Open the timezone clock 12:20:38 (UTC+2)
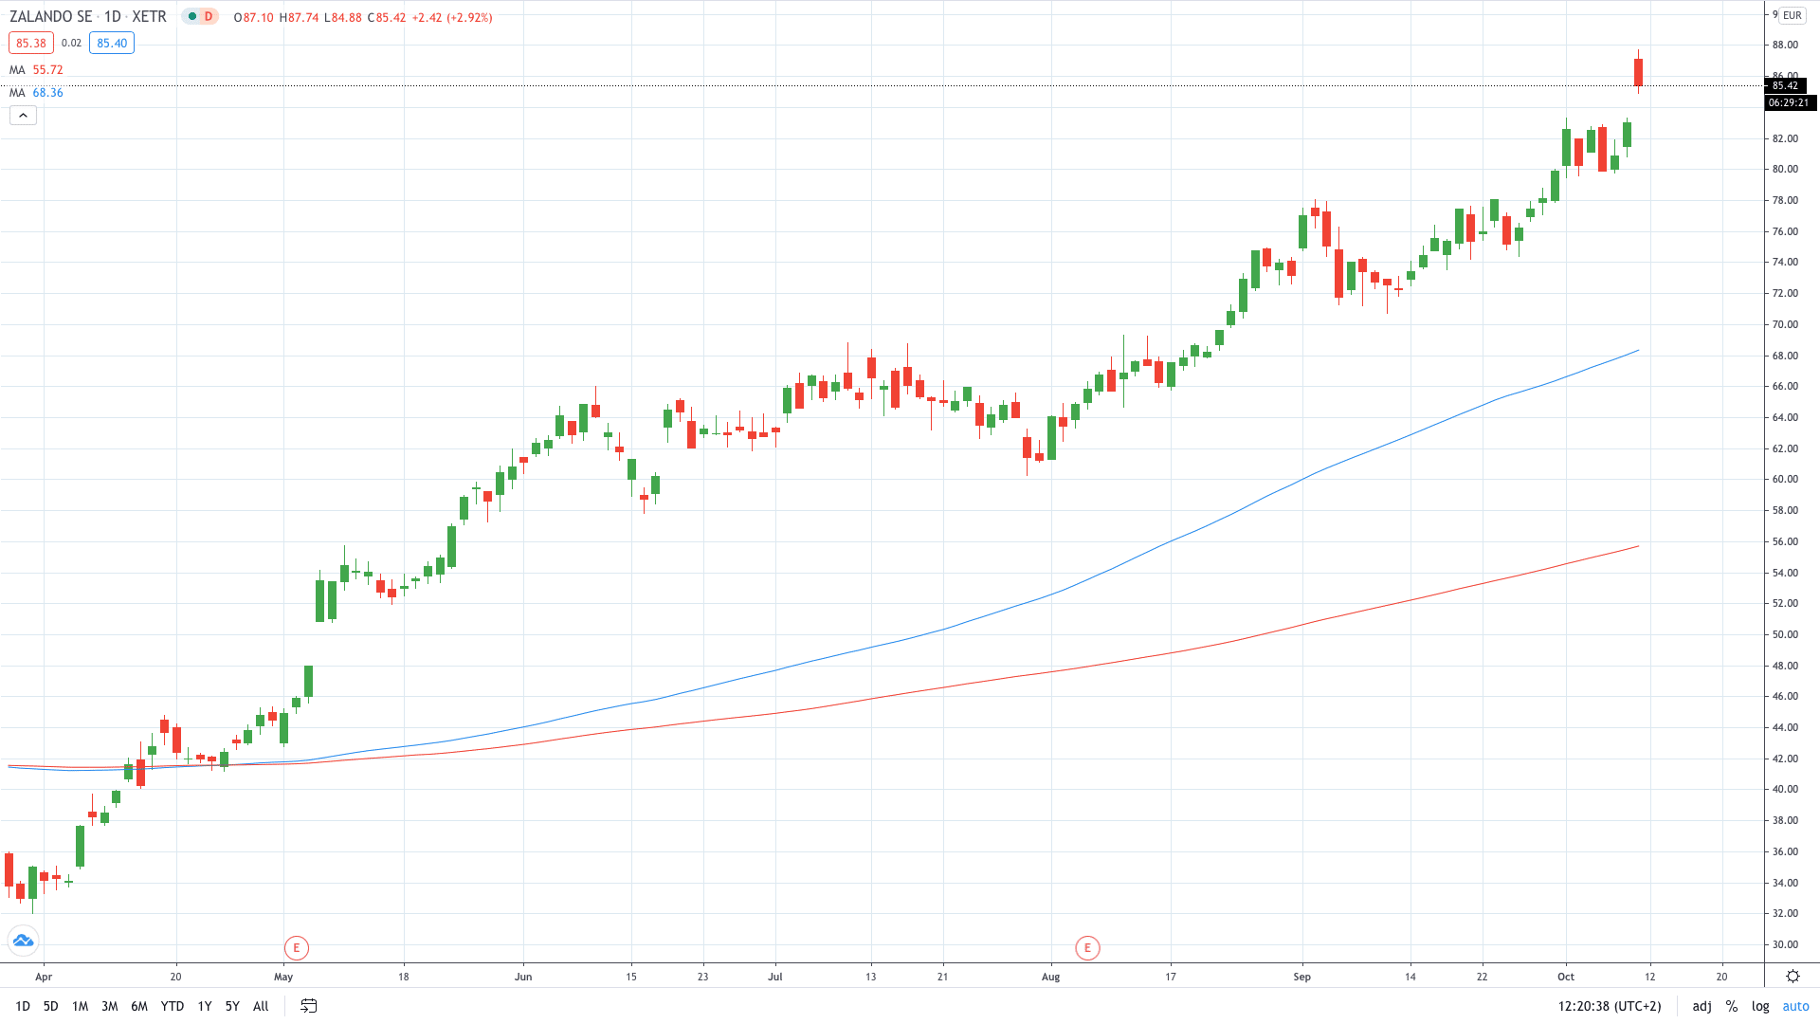This screenshot has width=1820, height=1024. 1610,1006
